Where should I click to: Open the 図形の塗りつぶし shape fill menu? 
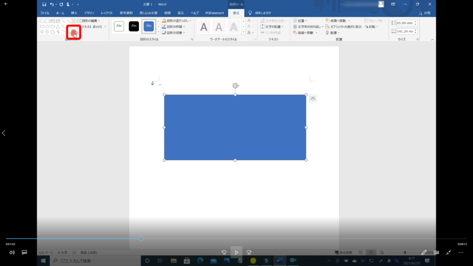(176, 21)
